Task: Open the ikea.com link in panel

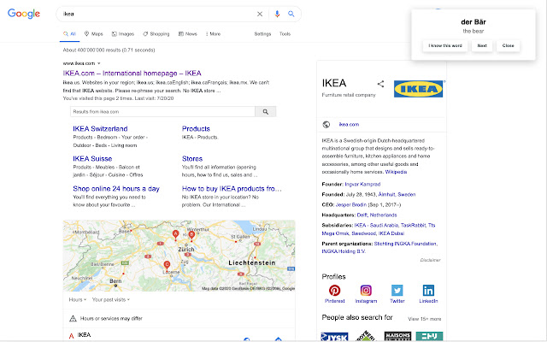Action: coord(349,124)
